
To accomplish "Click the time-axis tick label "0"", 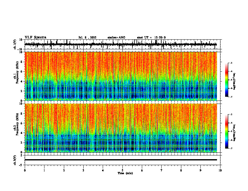I will tap(25, 170).
